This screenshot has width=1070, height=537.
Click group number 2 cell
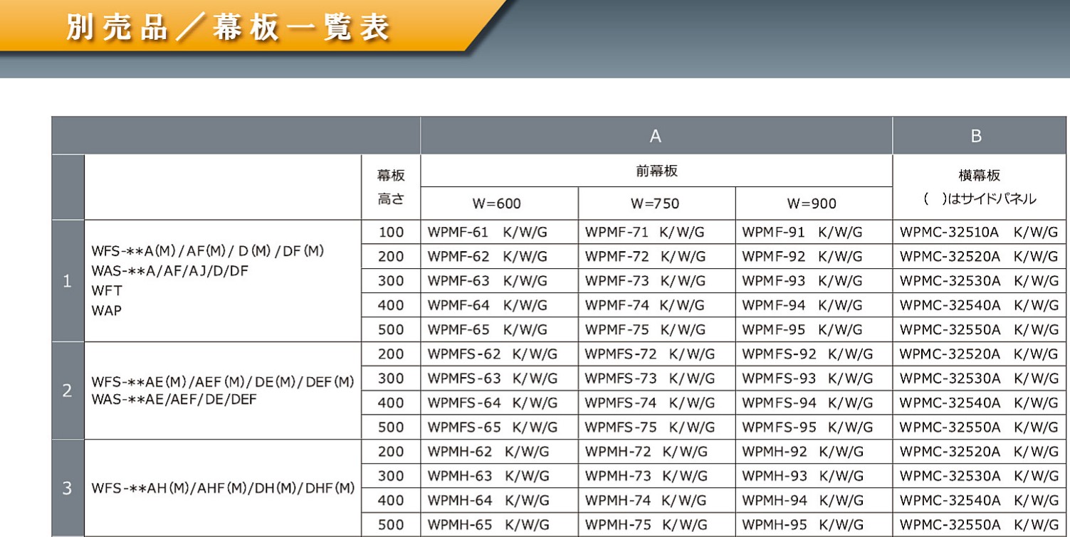click(x=68, y=390)
